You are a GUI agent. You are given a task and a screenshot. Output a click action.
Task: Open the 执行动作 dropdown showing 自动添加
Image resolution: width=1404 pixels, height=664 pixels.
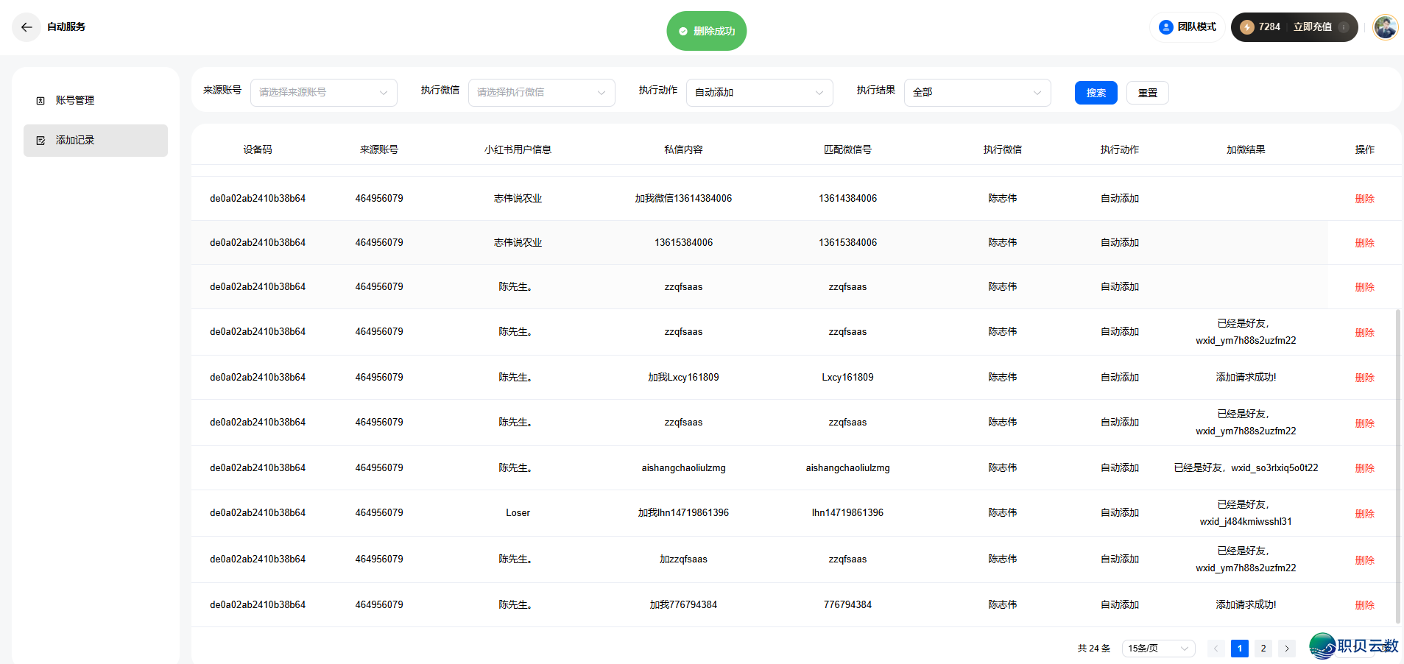(759, 92)
